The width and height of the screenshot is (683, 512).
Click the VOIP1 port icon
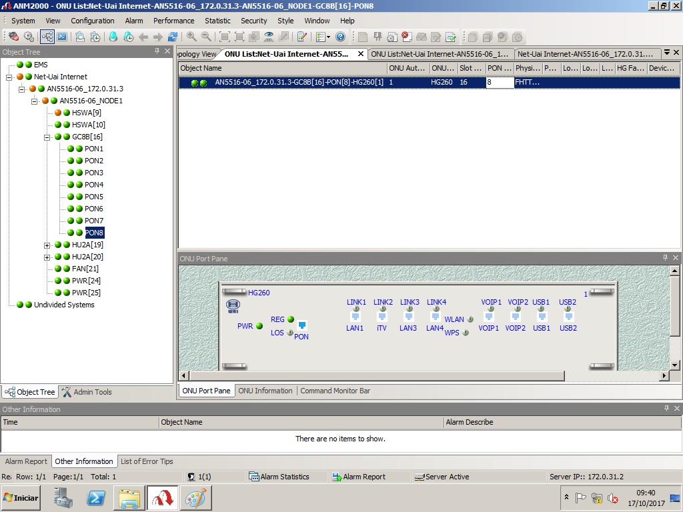(489, 317)
